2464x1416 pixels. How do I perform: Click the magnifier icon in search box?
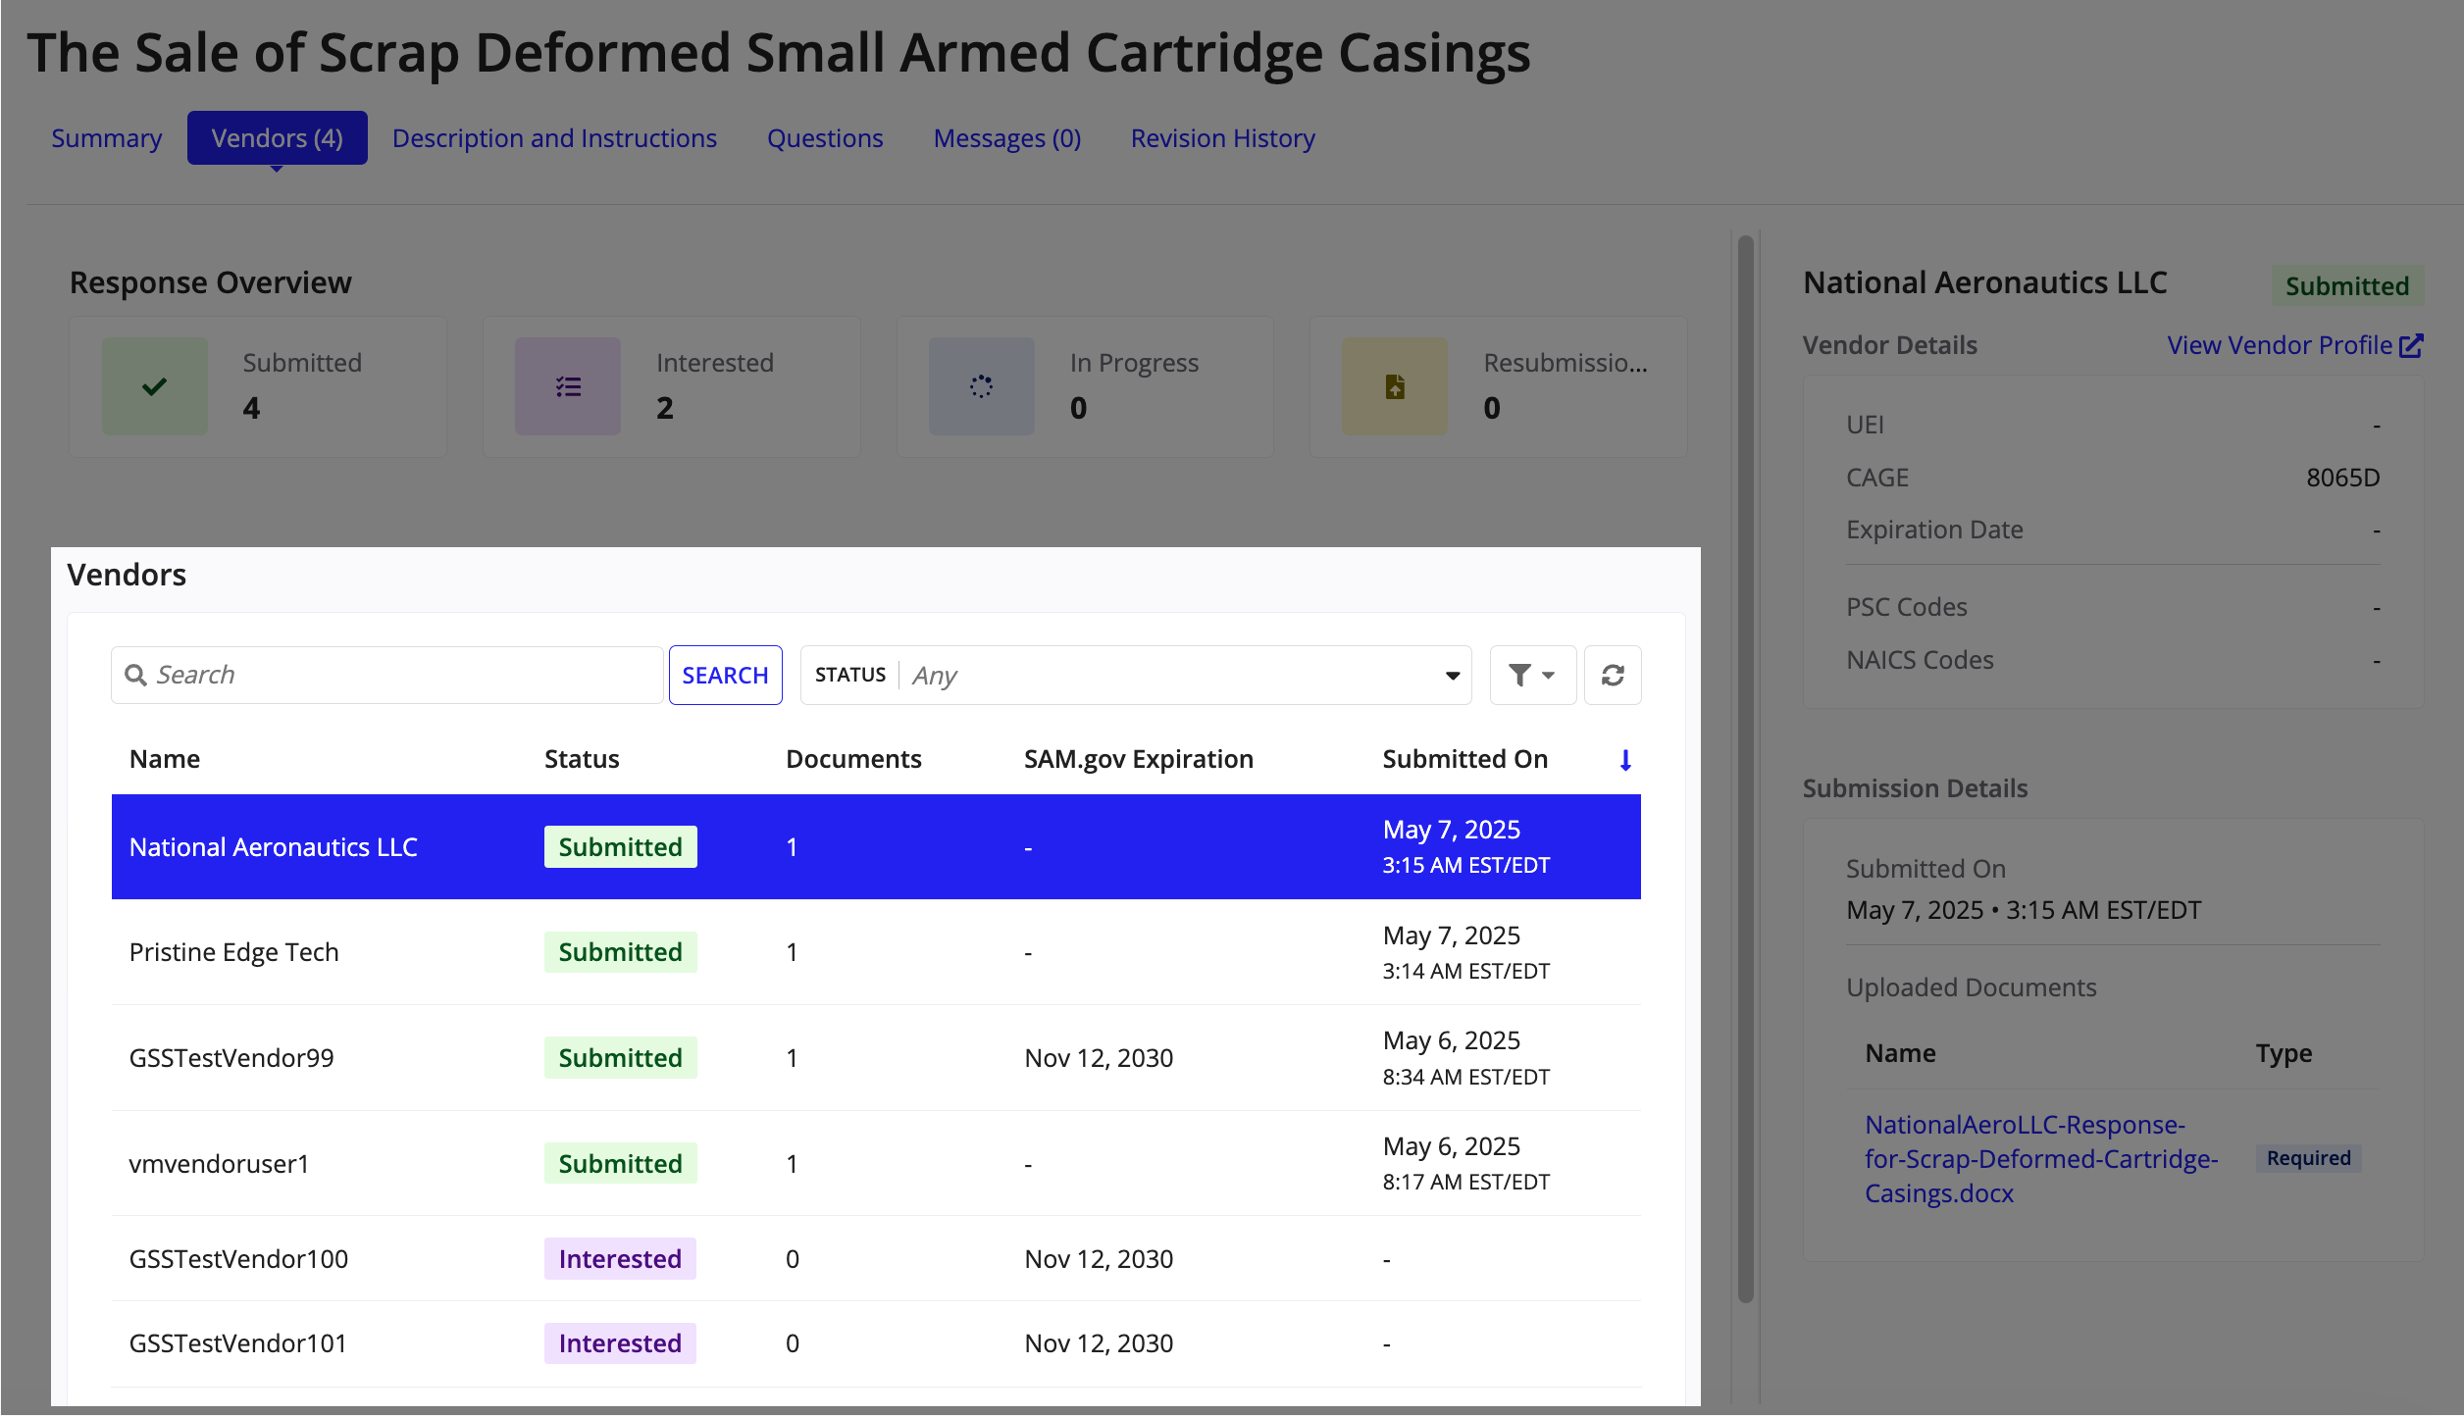(136, 675)
